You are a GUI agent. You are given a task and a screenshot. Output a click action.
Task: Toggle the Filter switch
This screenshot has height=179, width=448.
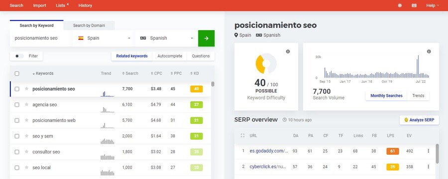(x=19, y=56)
